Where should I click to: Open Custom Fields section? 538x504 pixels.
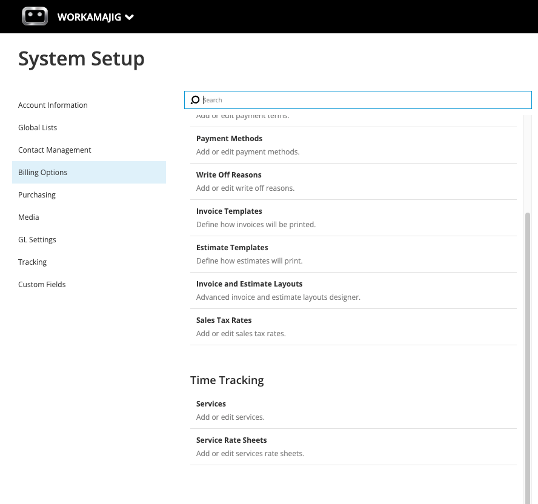click(x=42, y=285)
